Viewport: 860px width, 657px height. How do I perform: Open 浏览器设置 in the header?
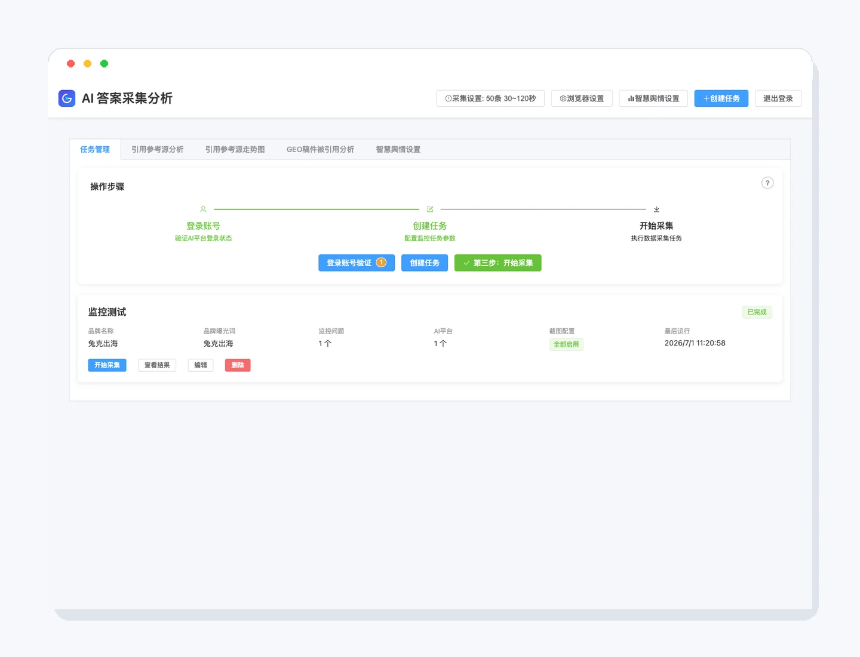(x=582, y=98)
